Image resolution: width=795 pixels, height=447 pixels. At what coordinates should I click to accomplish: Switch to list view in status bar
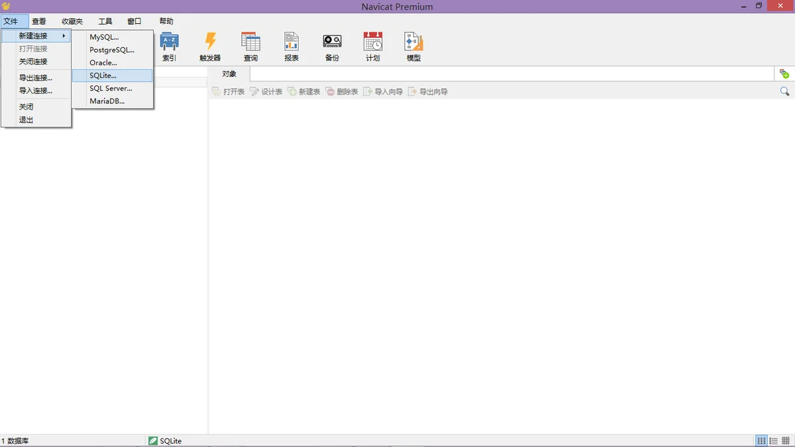(773, 441)
